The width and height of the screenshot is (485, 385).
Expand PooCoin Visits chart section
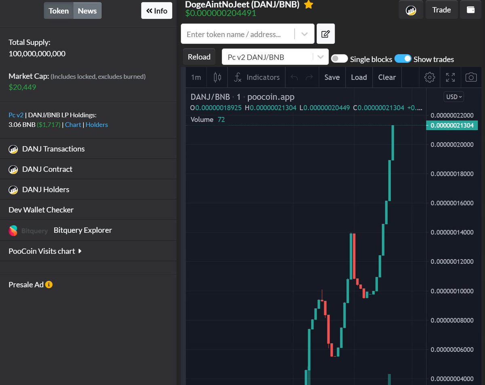[45, 251]
